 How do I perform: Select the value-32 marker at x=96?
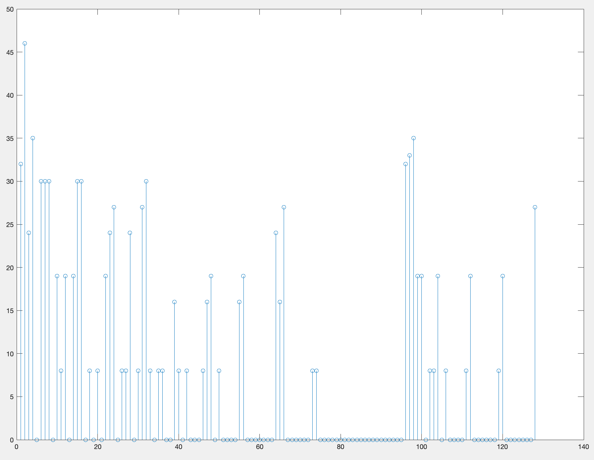point(405,164)
